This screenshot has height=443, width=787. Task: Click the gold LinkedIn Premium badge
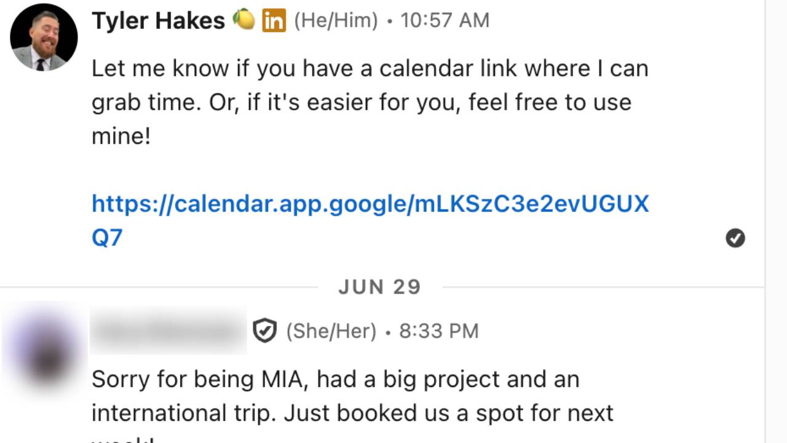[274, 21]
